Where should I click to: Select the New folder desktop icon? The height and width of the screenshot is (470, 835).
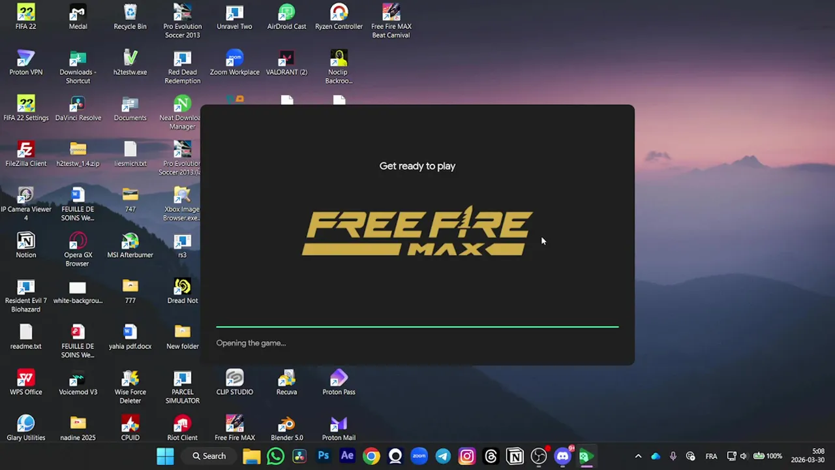(x=182, y=337)
